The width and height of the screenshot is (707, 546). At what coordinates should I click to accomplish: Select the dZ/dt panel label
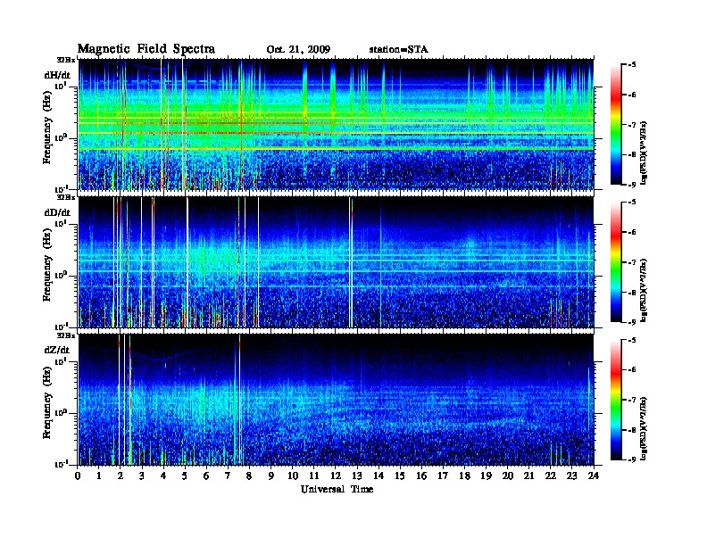(x=57, y=350)
